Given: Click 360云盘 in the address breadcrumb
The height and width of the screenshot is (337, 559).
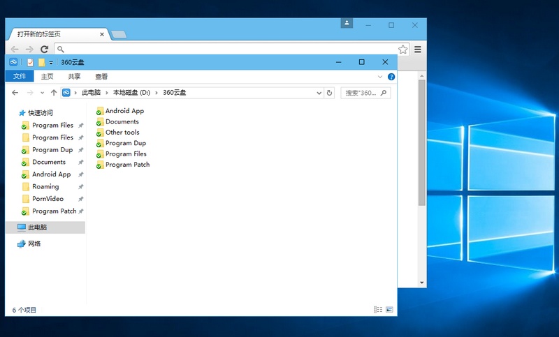Looking at the screenshot, I should pos(174,93).
